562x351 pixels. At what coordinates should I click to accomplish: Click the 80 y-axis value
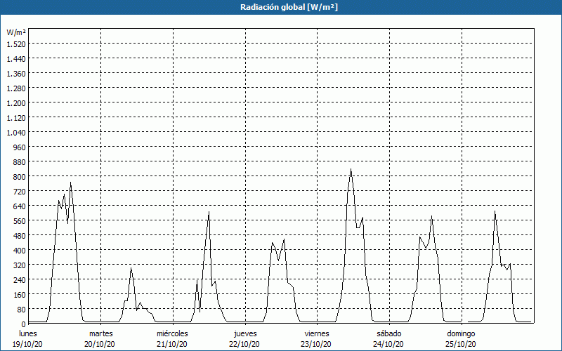[x=21, y=310]
